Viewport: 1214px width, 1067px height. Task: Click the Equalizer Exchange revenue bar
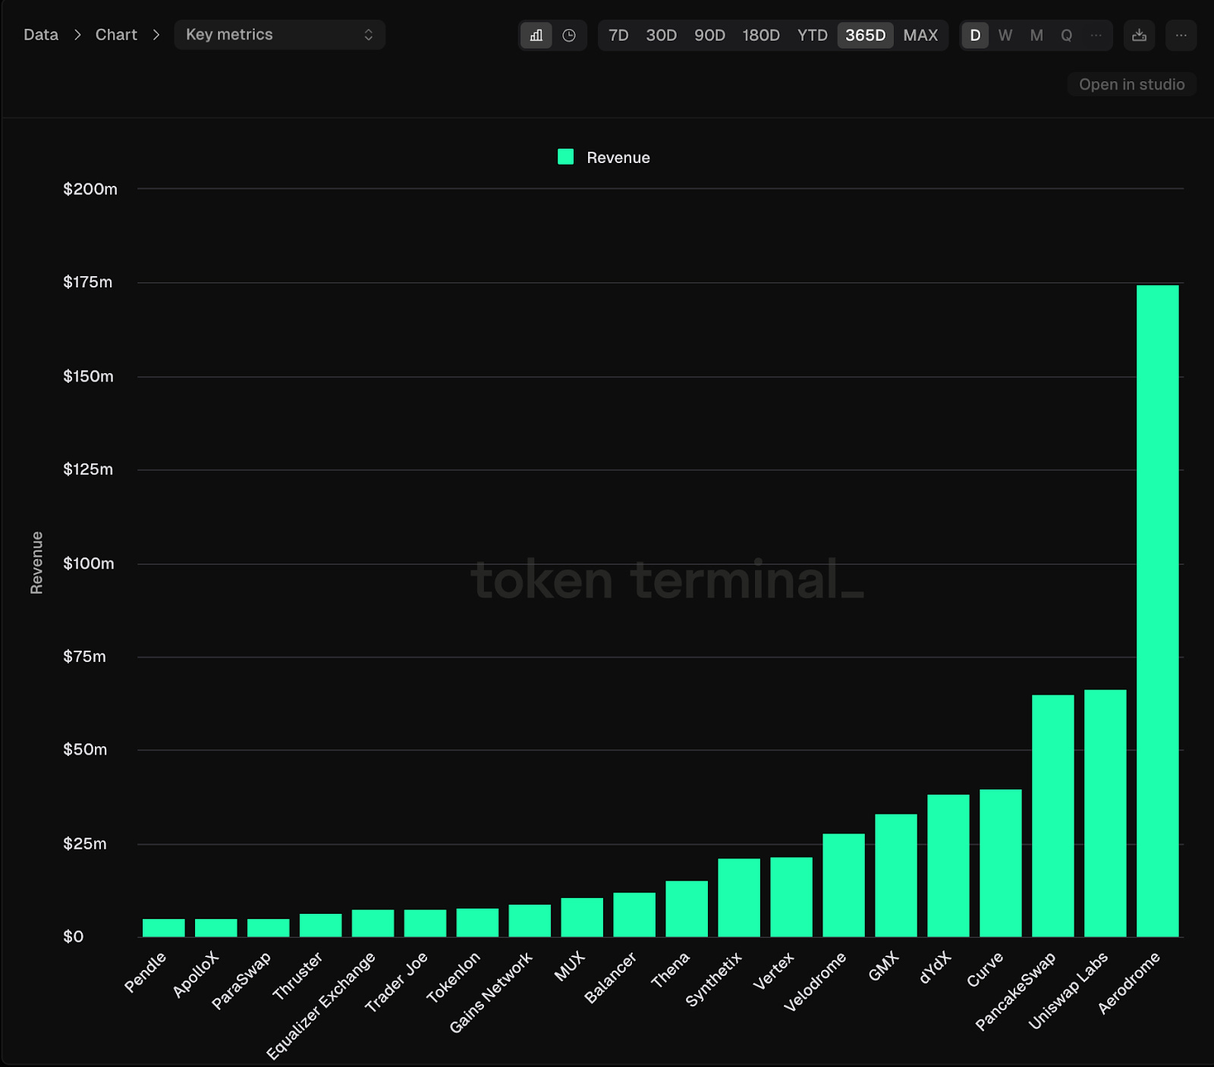point(373,924)
